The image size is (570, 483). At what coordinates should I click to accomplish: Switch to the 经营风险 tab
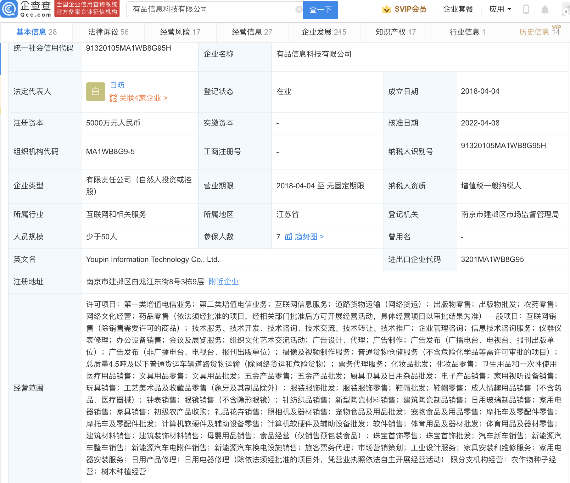(x=180, y=32)
